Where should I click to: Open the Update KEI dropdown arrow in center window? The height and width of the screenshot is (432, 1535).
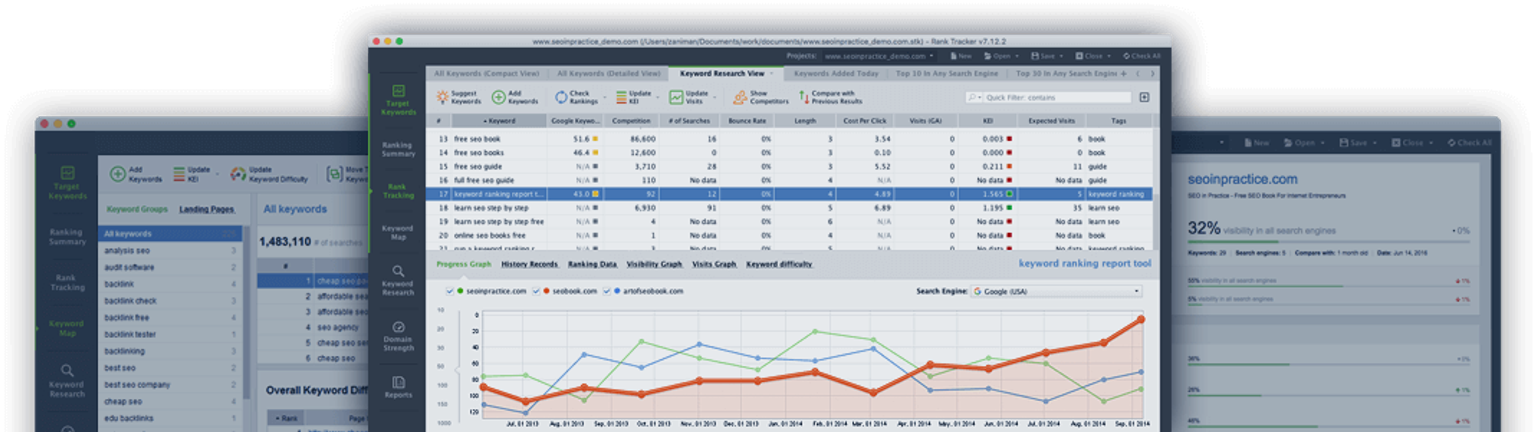pos(658,97)
